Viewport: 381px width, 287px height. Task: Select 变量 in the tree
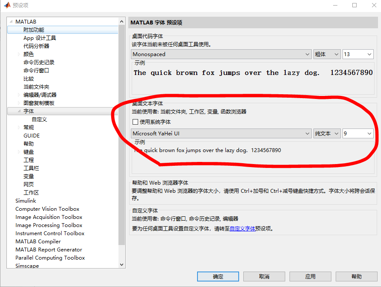pyautogui.click(x=28, y=176)
